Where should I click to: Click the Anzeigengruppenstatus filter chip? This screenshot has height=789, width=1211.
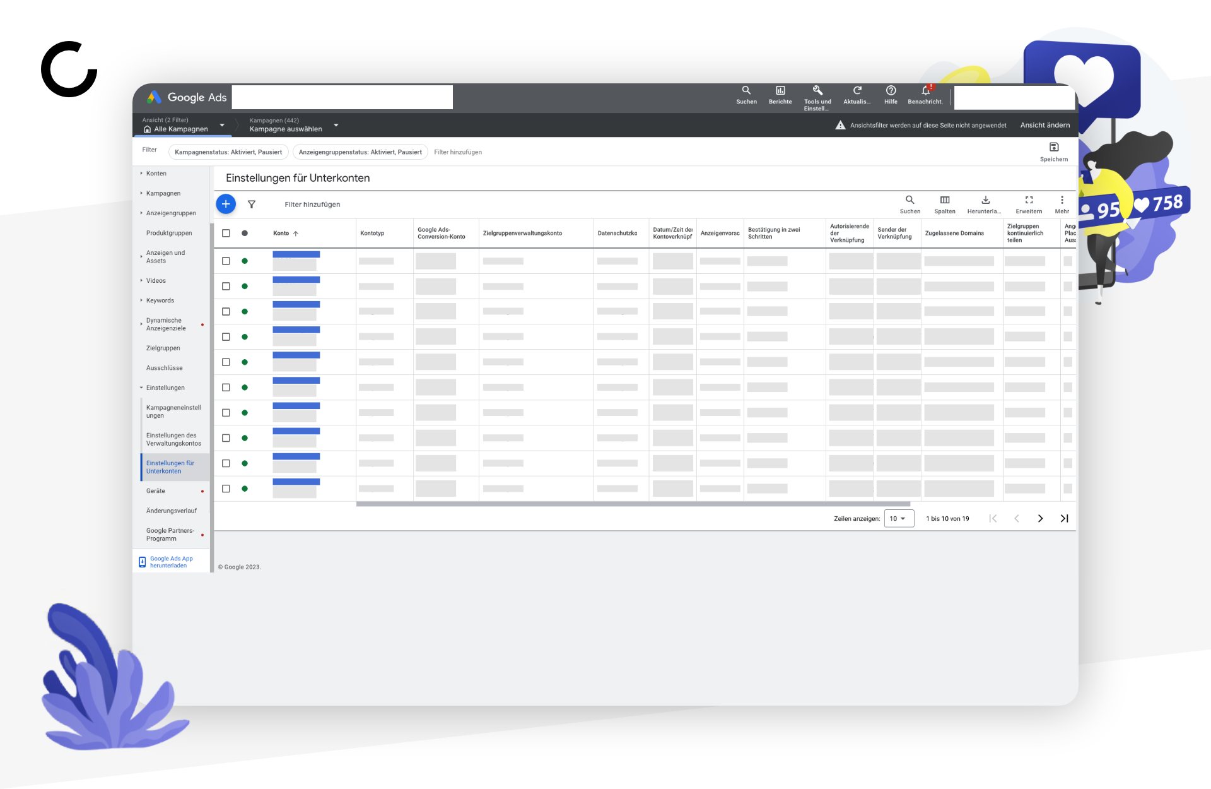(360, 152)
